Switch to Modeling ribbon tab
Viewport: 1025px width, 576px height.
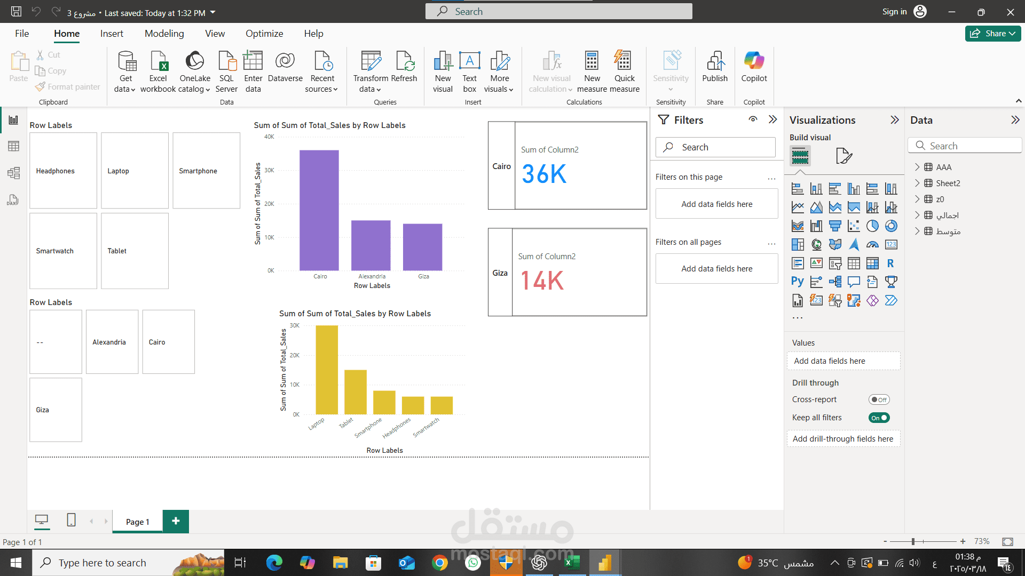point(164,33)
